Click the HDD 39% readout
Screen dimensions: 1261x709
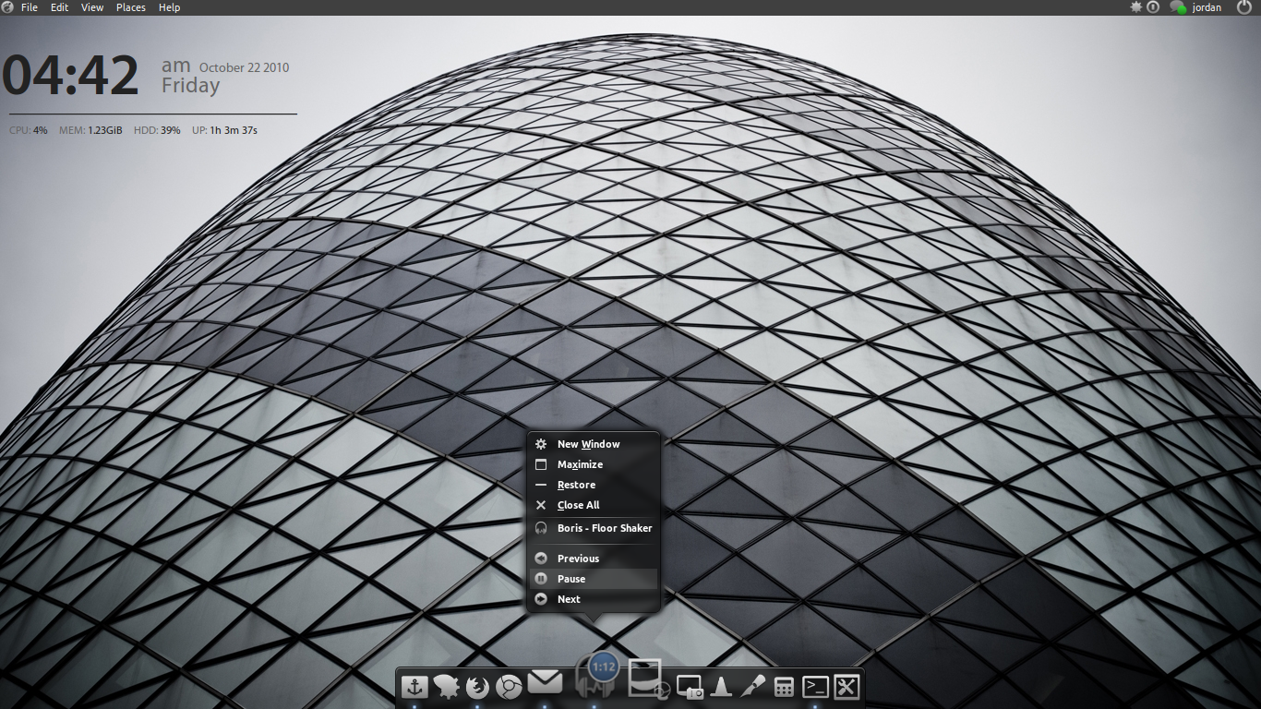click(x=157, y=130)
